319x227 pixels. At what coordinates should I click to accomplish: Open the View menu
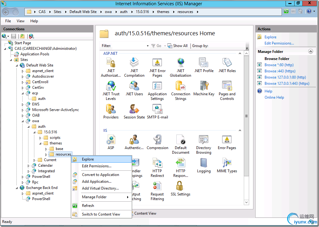click(20, 21)
